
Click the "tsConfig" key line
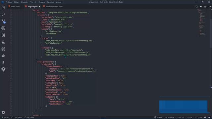[57, 26]
